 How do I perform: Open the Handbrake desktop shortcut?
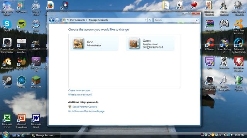point(22,63)
